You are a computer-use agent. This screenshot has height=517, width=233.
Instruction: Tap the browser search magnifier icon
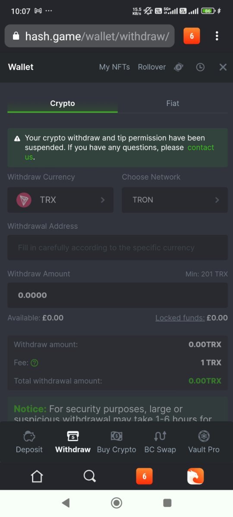(89, 476)
